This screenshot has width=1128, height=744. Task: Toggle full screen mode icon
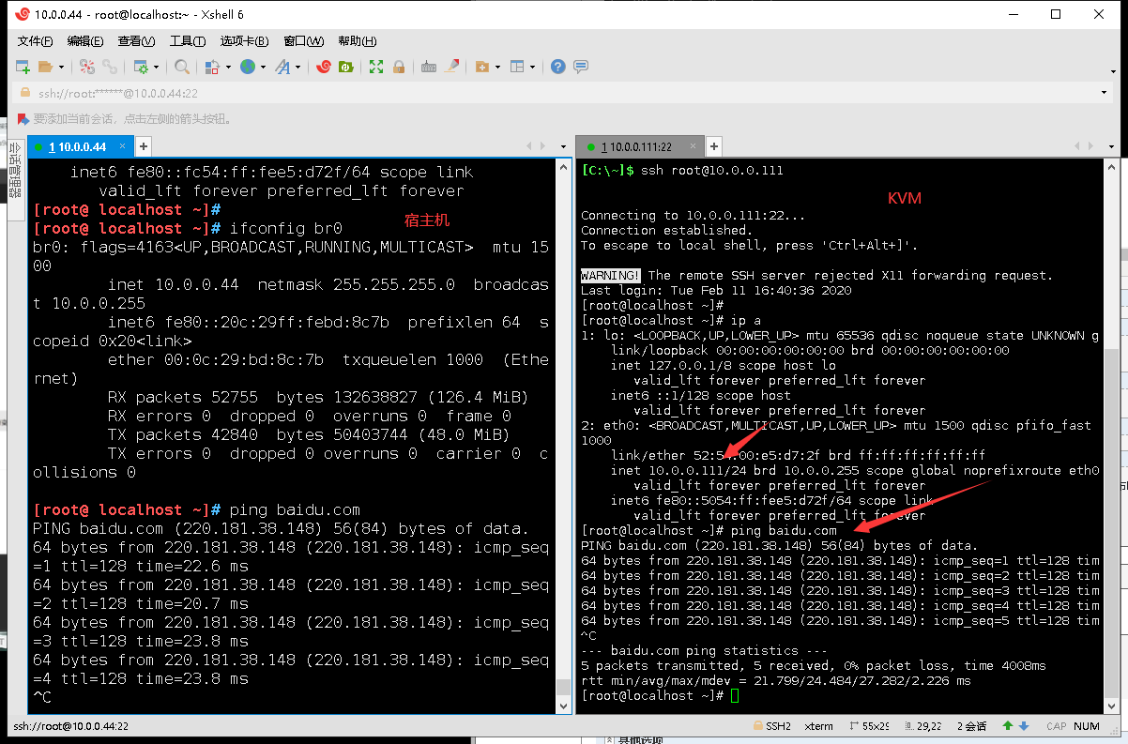click(376, 67)
